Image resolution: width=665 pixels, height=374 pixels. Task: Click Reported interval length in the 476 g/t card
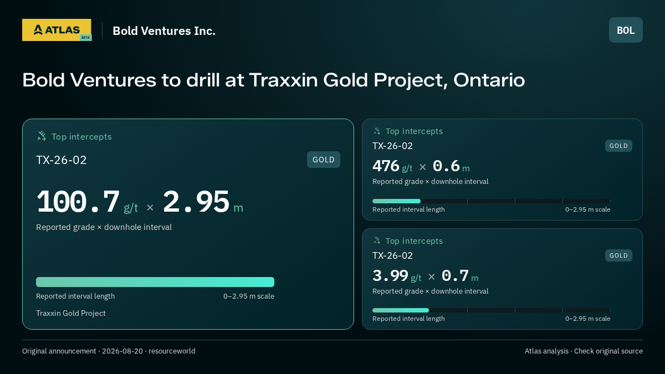[x=408, y=209]
